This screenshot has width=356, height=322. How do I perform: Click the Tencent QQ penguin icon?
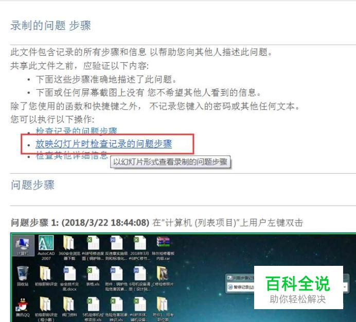(23, 307)
